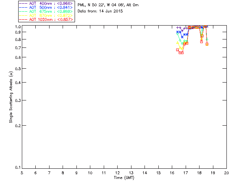This screenshot has height=187, width=233.
Task: Click y-axis tick label 0.7
Action: (x=18, y=48)
